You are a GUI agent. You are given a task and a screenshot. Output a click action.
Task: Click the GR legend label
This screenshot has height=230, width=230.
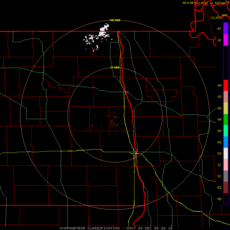click(219, 97)
